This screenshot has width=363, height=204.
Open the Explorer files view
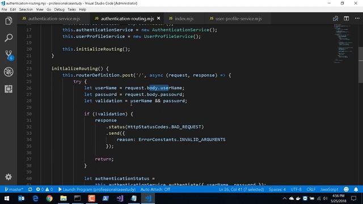pyautogui.click(x=9, y=21)
